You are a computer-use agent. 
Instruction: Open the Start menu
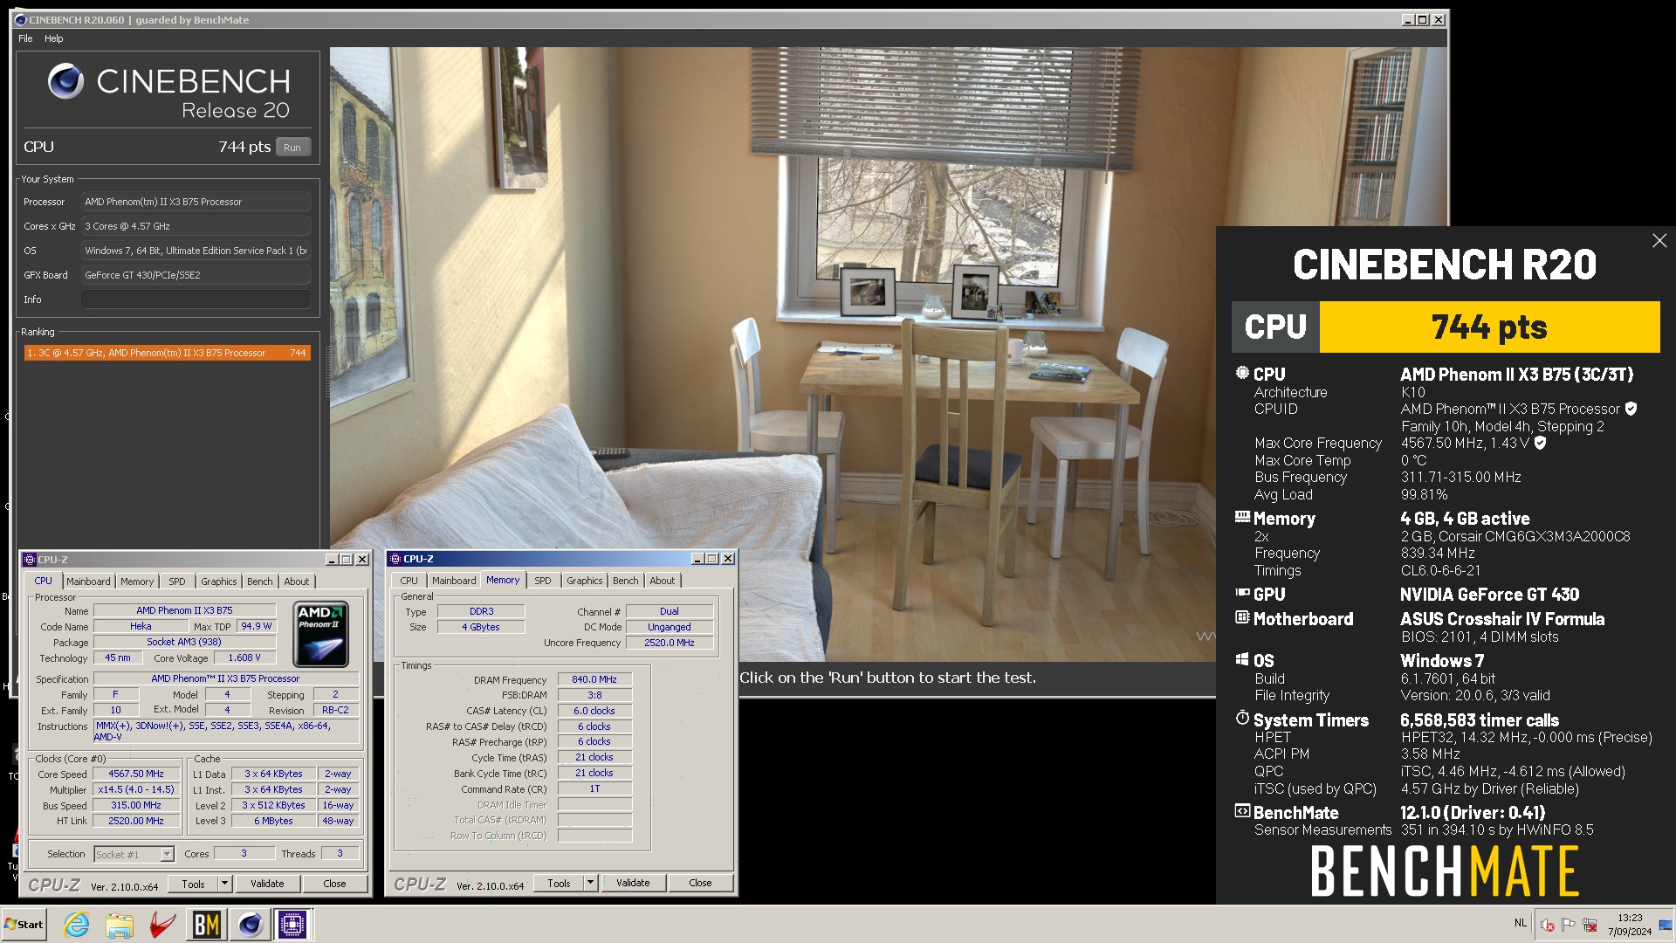[x=24, y=924]
